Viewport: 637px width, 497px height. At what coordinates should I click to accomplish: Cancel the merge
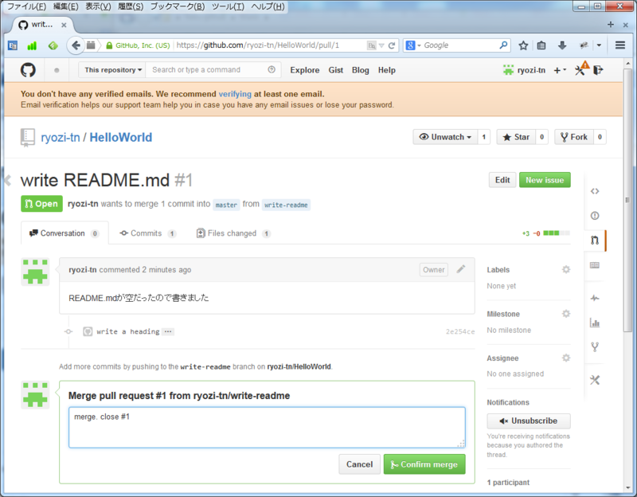[x=360, y=464]
